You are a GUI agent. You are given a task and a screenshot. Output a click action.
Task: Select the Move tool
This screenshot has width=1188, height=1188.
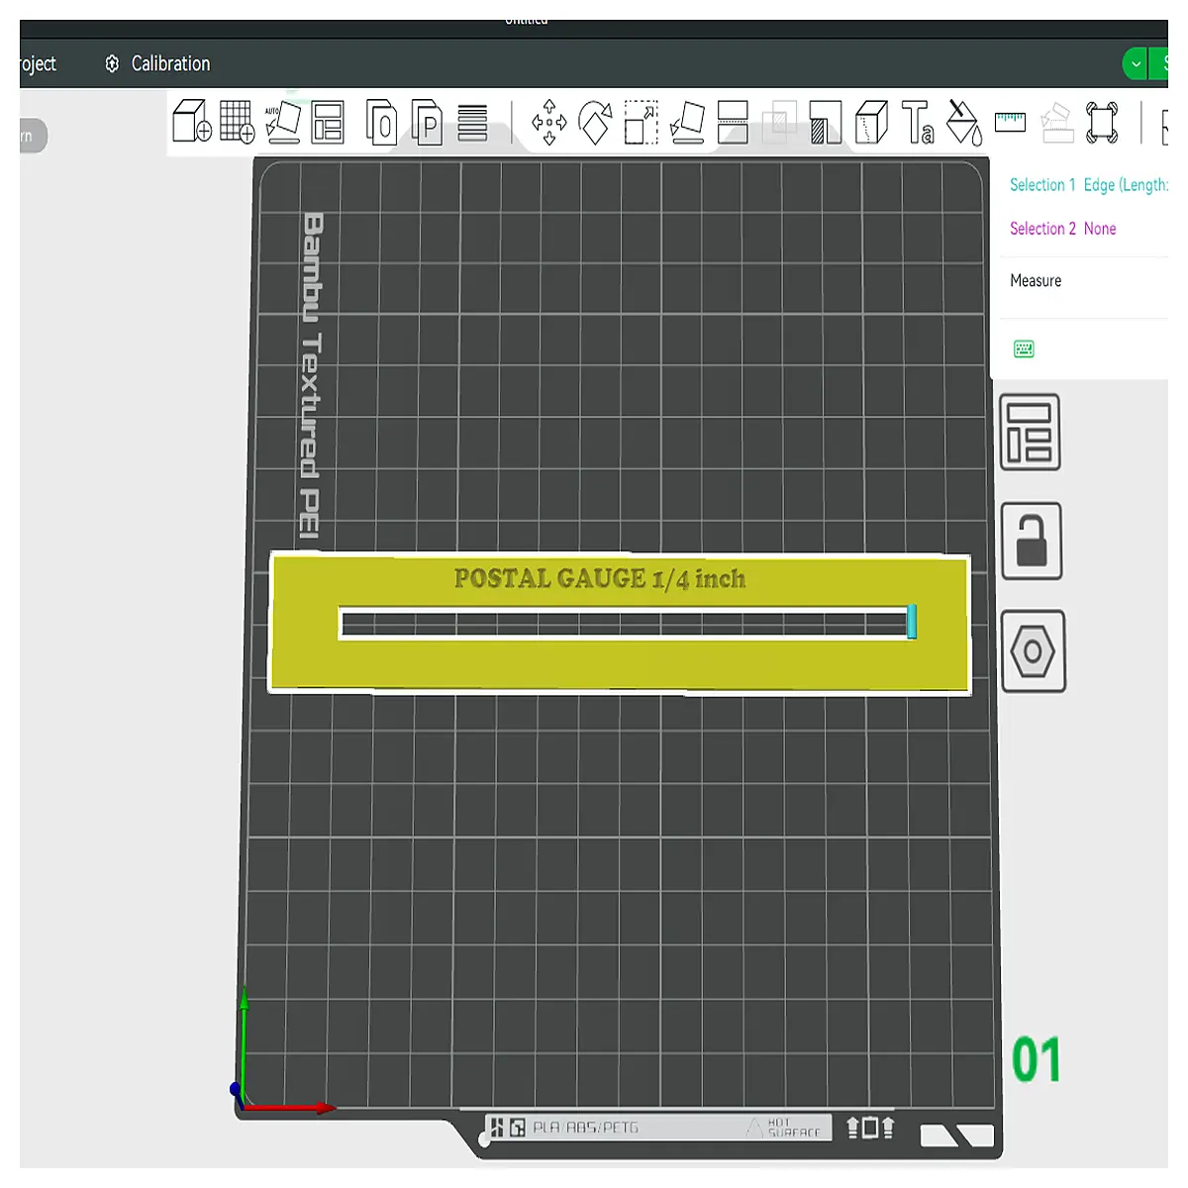pyautogui.click(x=549, y=123)
